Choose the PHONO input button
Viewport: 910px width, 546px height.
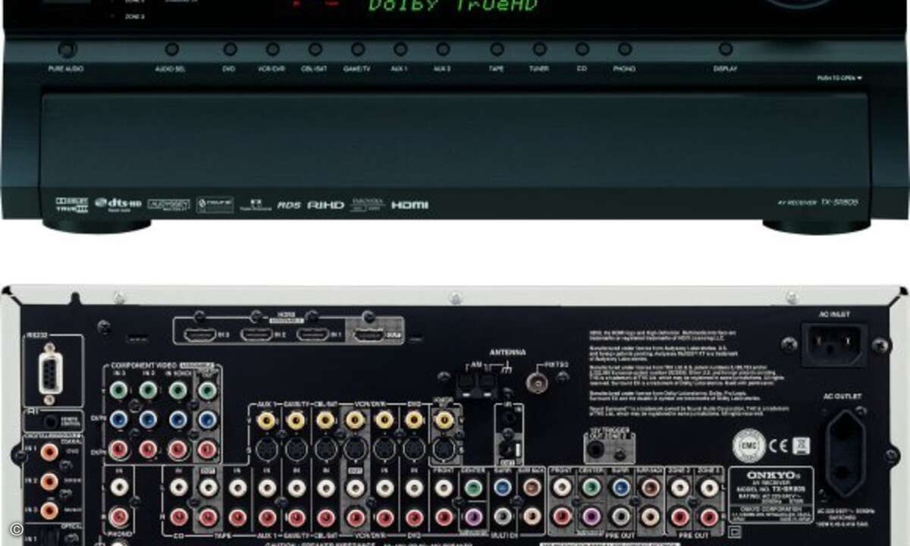point(625,49)
